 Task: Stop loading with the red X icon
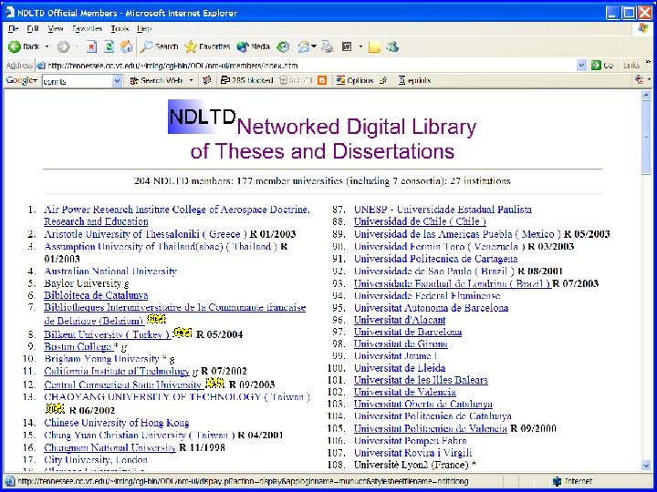(91, 46)
